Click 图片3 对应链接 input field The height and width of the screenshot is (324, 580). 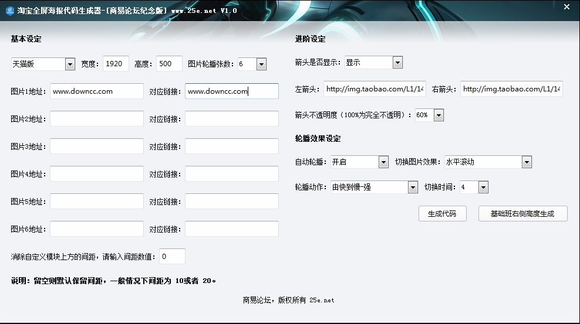point(231,146)
